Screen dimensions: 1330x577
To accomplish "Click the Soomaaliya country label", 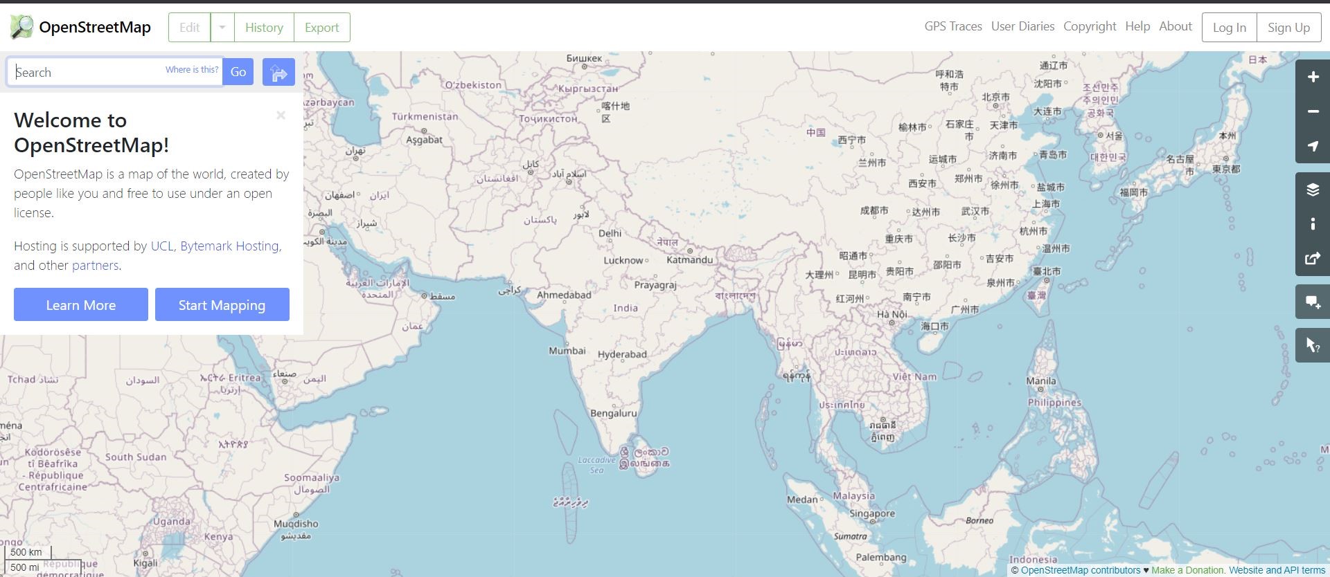I will pyautogui.click(x=312, y=477).
